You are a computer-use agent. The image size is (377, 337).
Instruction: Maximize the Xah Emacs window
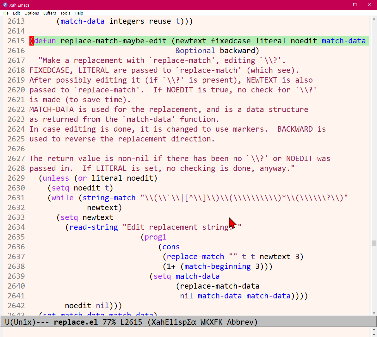(355, 5)
